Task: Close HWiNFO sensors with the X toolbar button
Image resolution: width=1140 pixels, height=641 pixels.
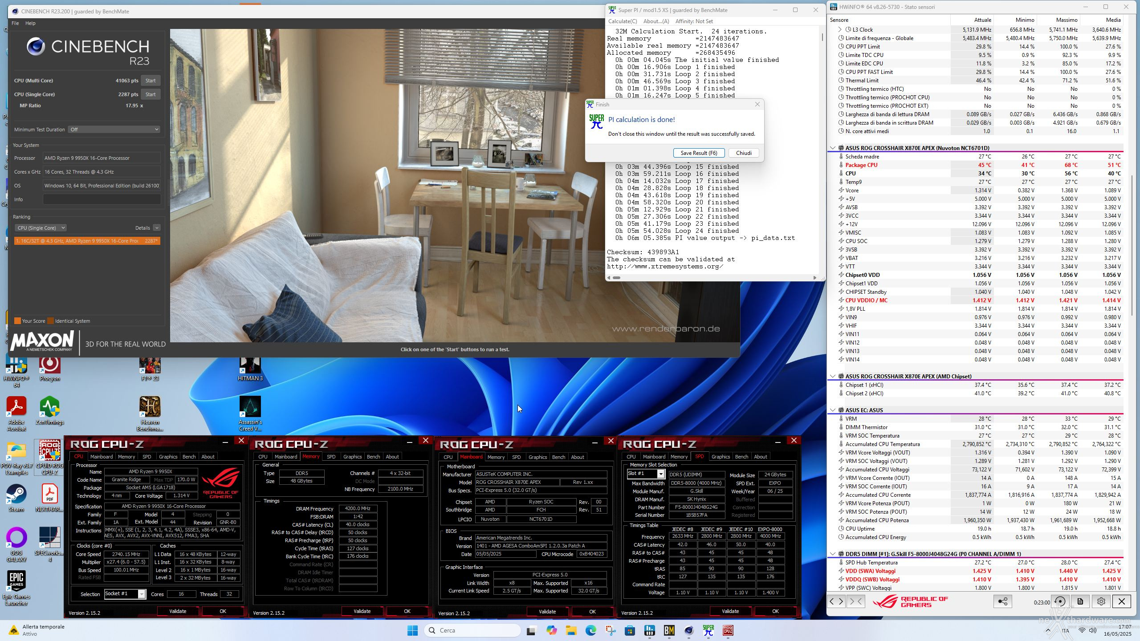Action: (1122, 601)
